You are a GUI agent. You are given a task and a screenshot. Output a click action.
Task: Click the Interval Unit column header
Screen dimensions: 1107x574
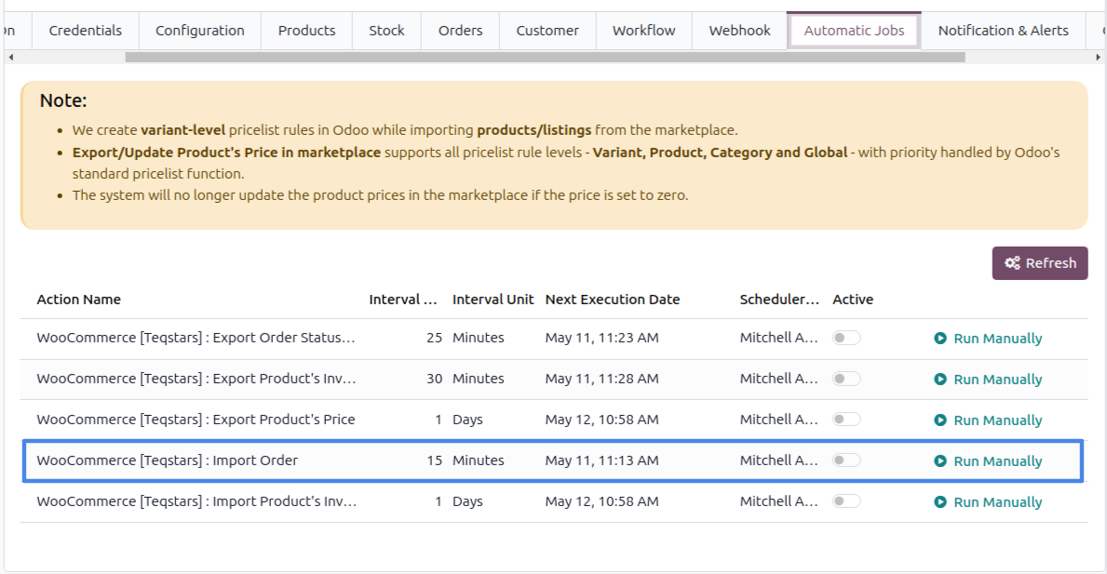tap(493, 300)
